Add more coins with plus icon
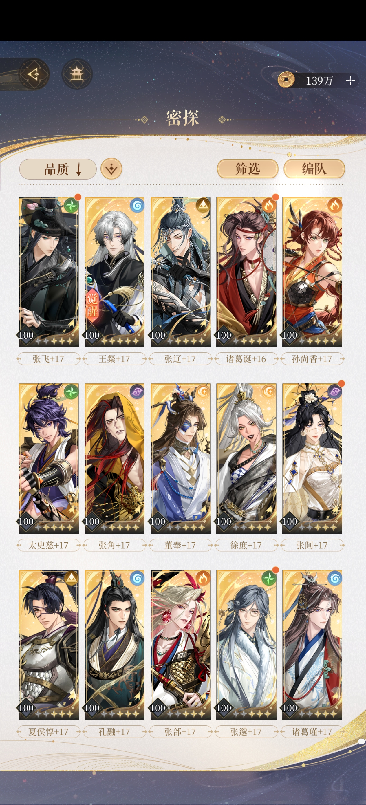This screenshot has width=366, height=805. 350,80
